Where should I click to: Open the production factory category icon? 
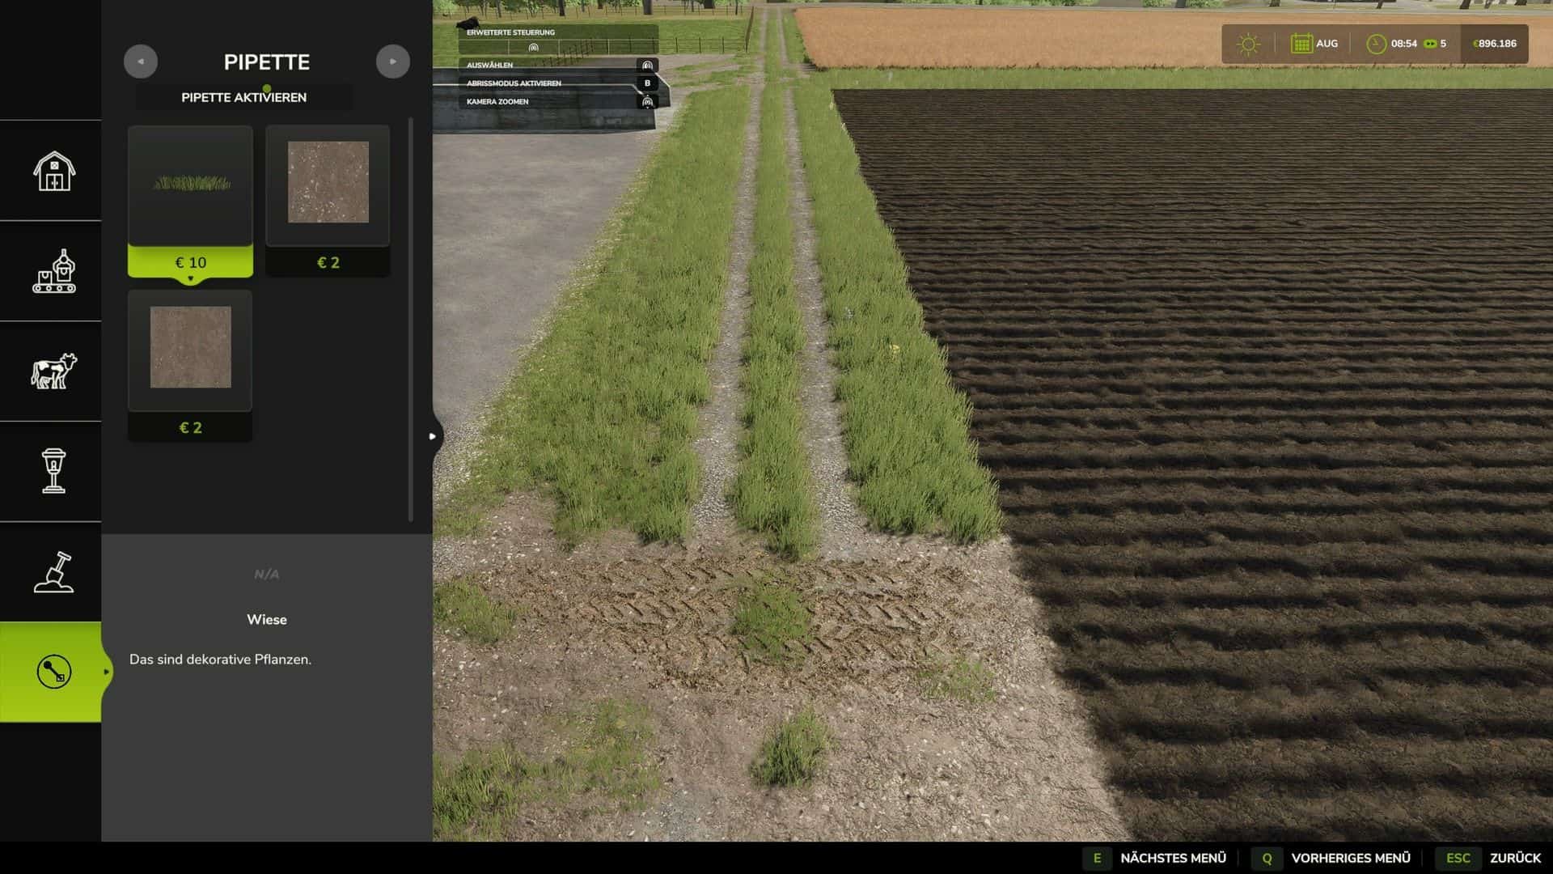click(x=53, y=271)
